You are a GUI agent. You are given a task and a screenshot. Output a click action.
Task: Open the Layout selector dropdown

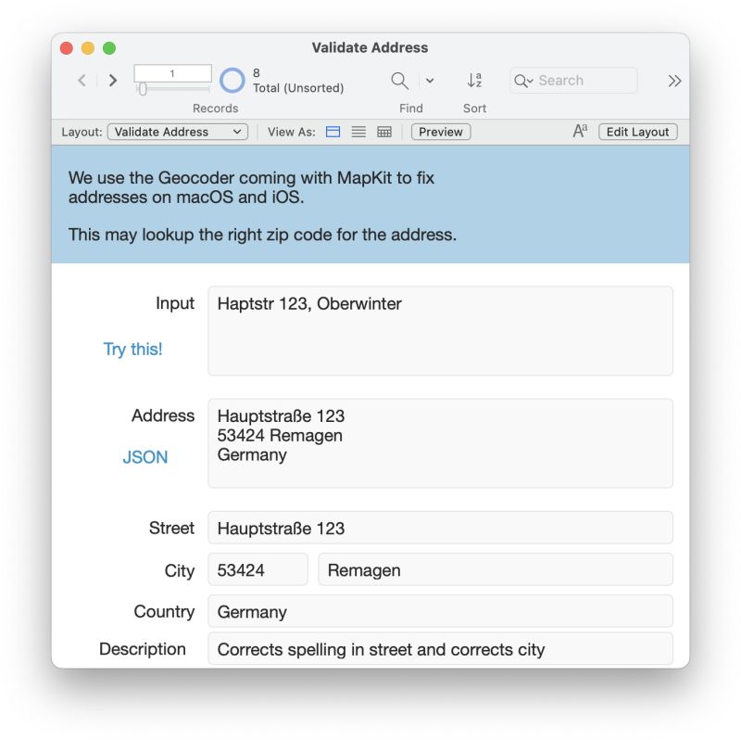point(176,132)
